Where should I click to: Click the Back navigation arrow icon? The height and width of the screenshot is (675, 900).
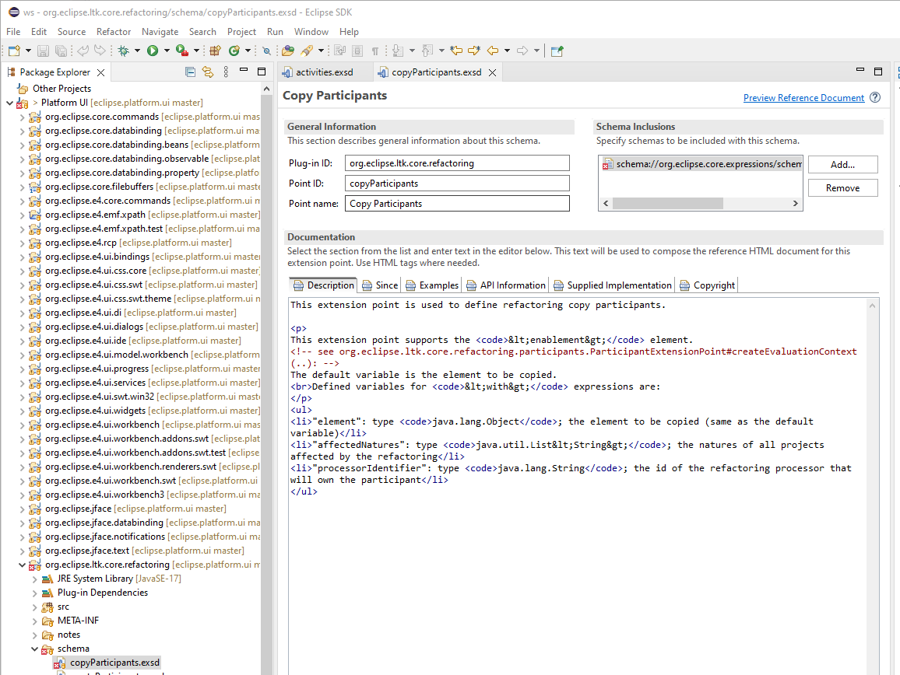pyautogui.click(x=493, y=51)
